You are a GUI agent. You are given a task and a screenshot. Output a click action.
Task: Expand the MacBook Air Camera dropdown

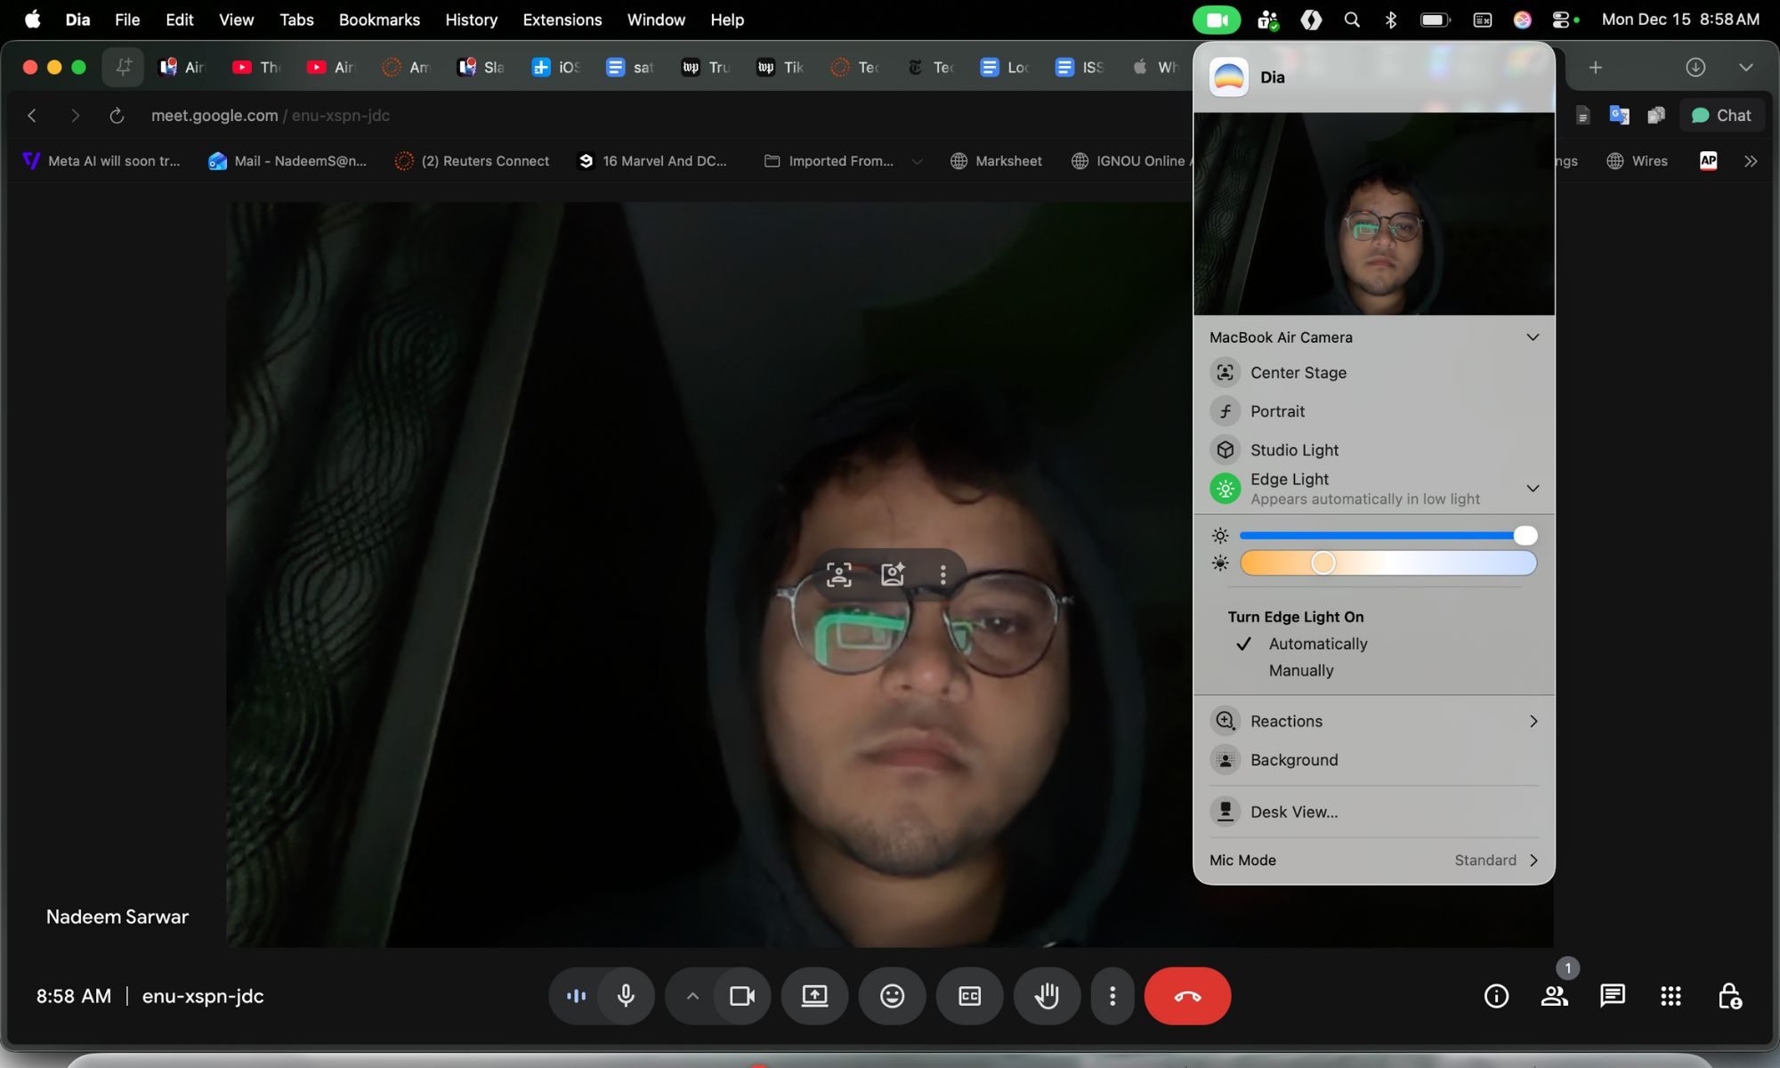point(1533,336)
